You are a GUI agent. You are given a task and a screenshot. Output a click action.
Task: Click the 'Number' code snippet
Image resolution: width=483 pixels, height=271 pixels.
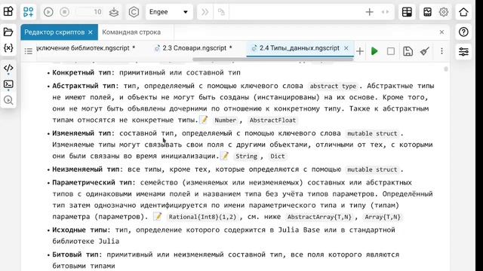click(x=225, y=120)
